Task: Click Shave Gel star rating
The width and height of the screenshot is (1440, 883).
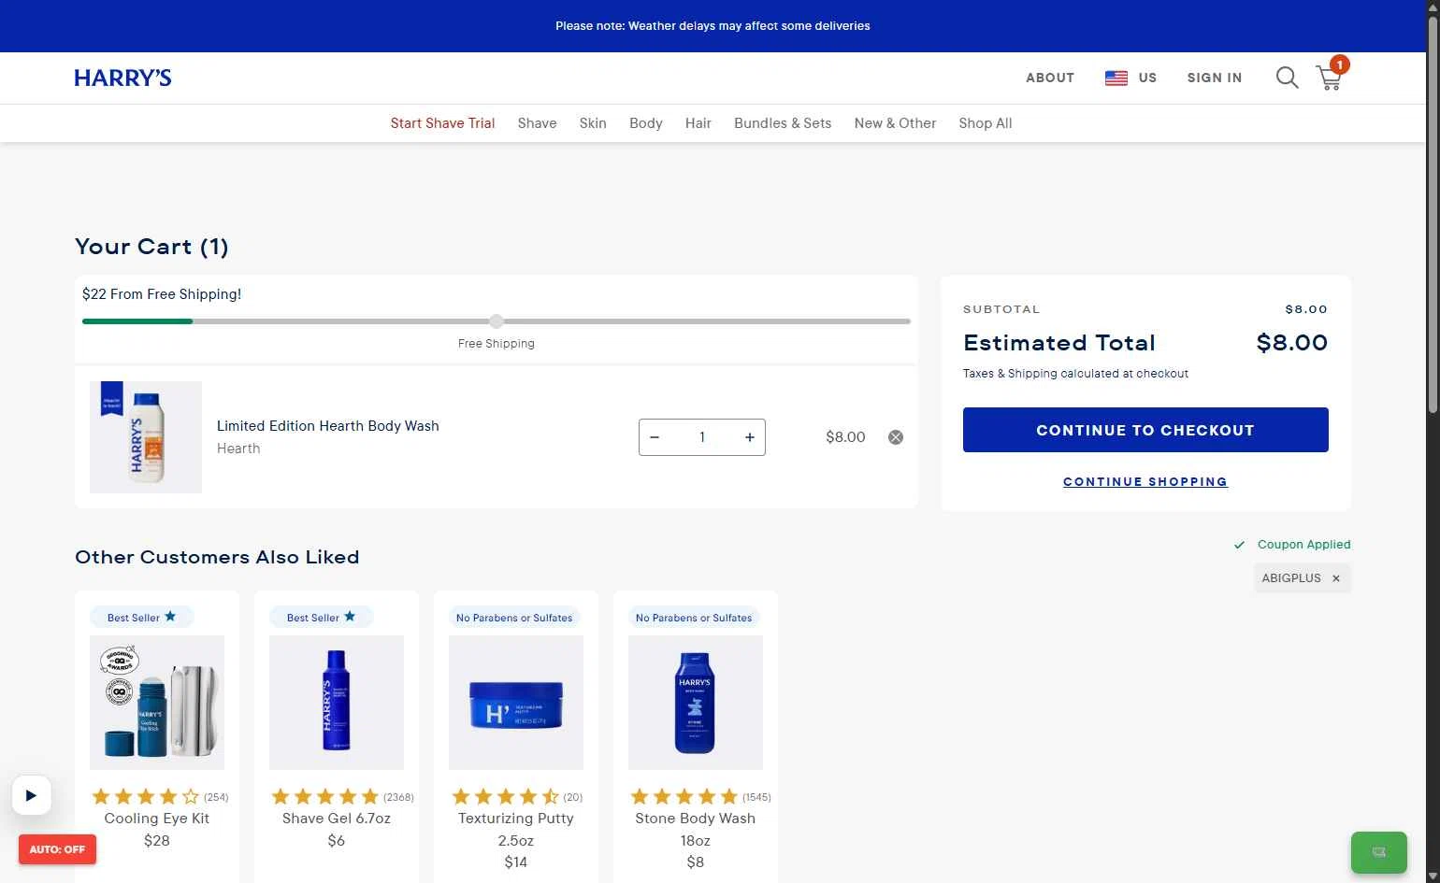Action: [325, 797]
